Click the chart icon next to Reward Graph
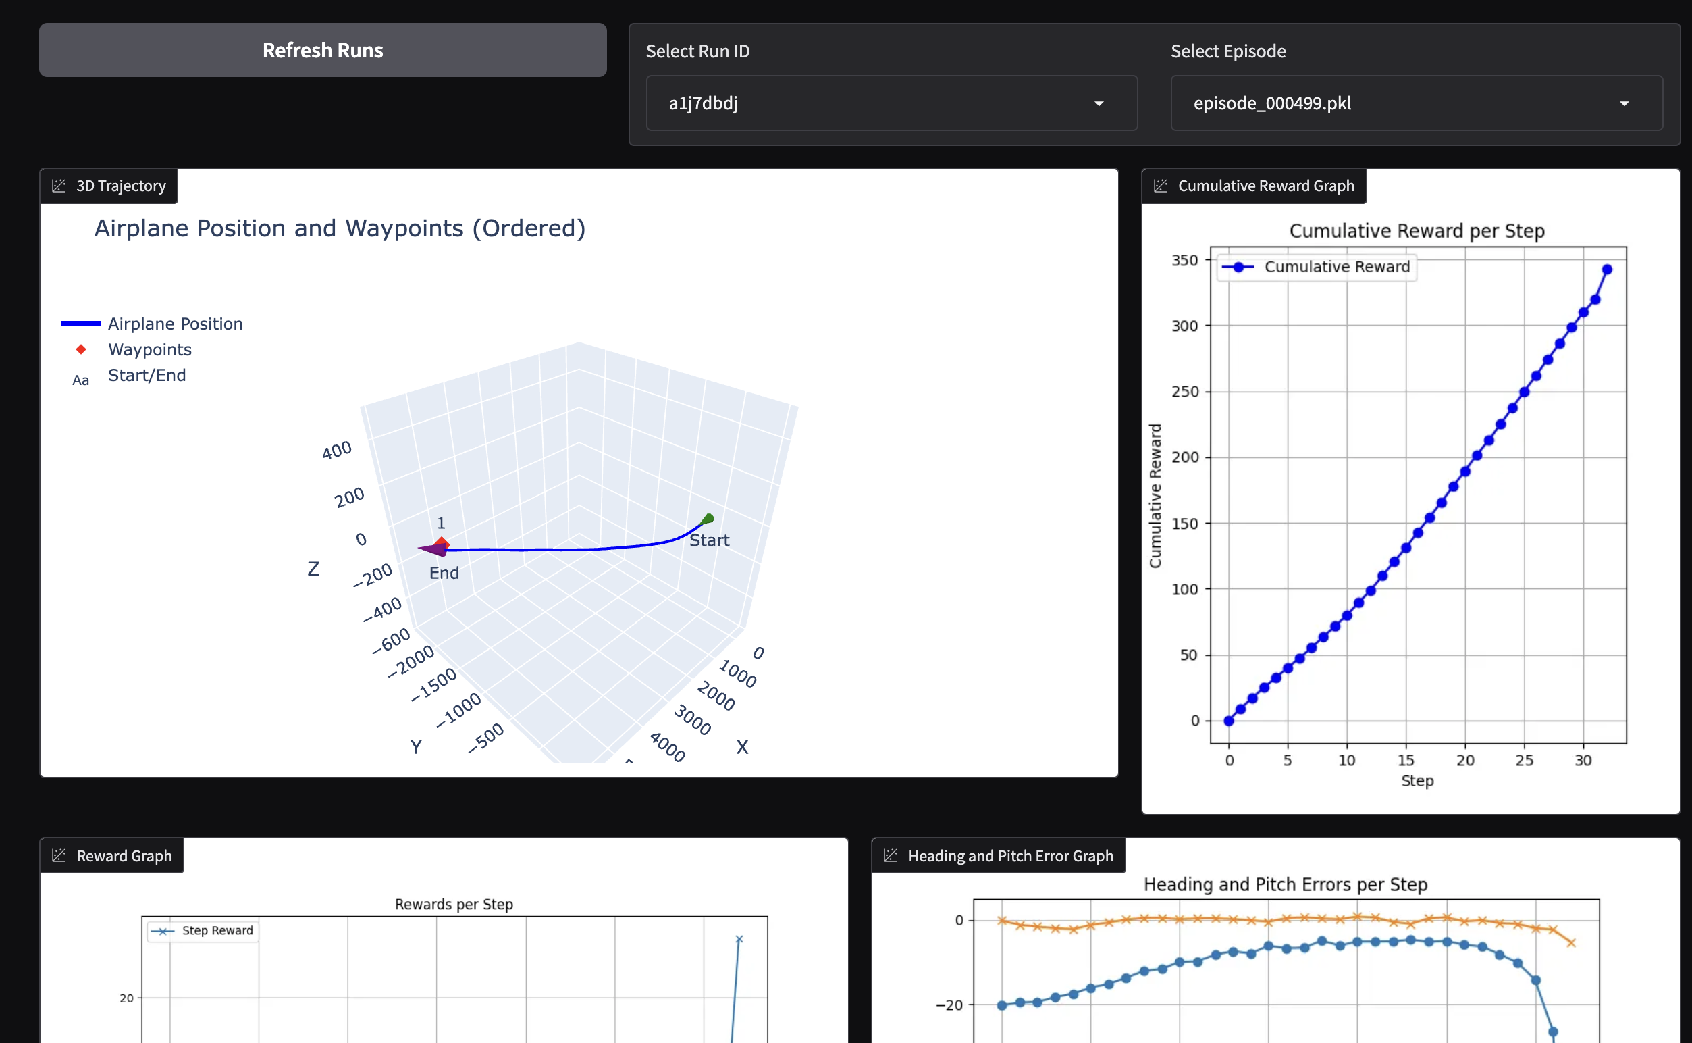 [59, 855]
